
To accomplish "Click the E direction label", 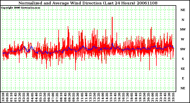I will (x=183, y=79).
